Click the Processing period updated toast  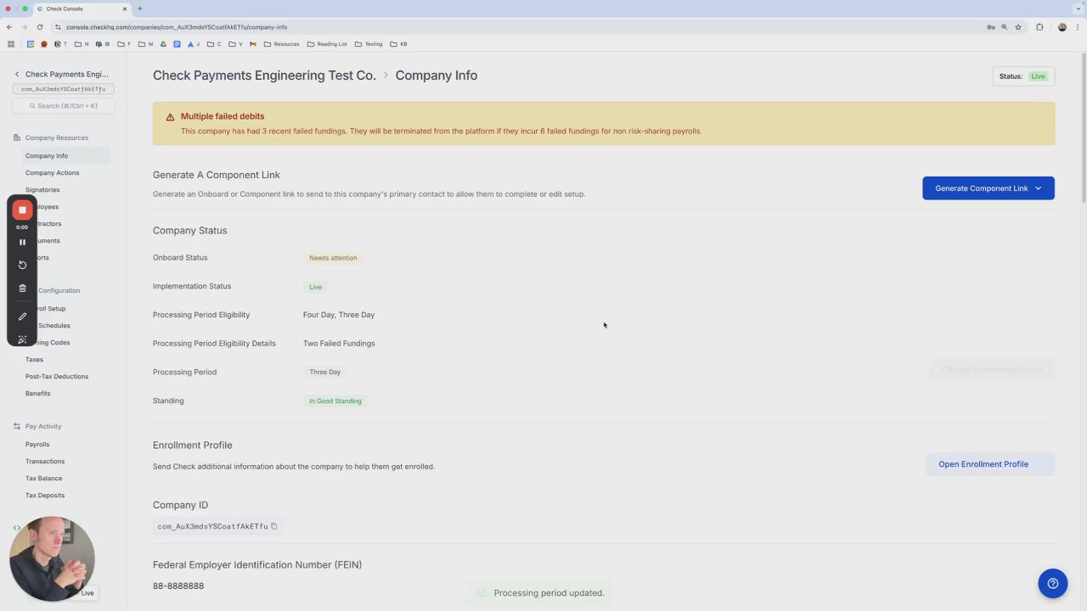[541, 593]
